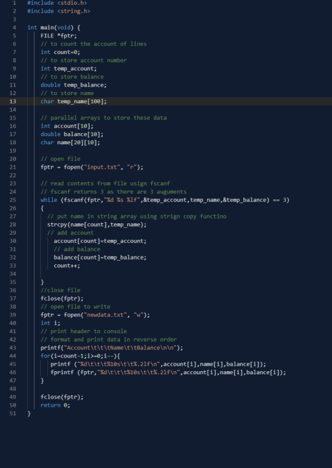
Task: Click 'fclose(fptr);' on line 49
Action: click(x=62, y=397)
